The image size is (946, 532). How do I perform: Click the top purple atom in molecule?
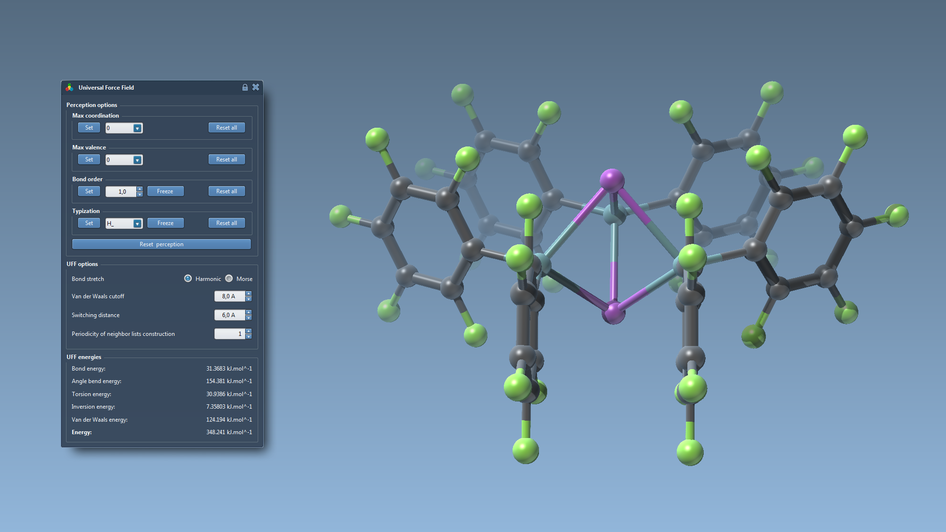point(612,180)
